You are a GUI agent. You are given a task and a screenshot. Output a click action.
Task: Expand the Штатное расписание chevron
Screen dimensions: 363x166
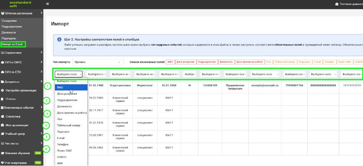(41, 13)
